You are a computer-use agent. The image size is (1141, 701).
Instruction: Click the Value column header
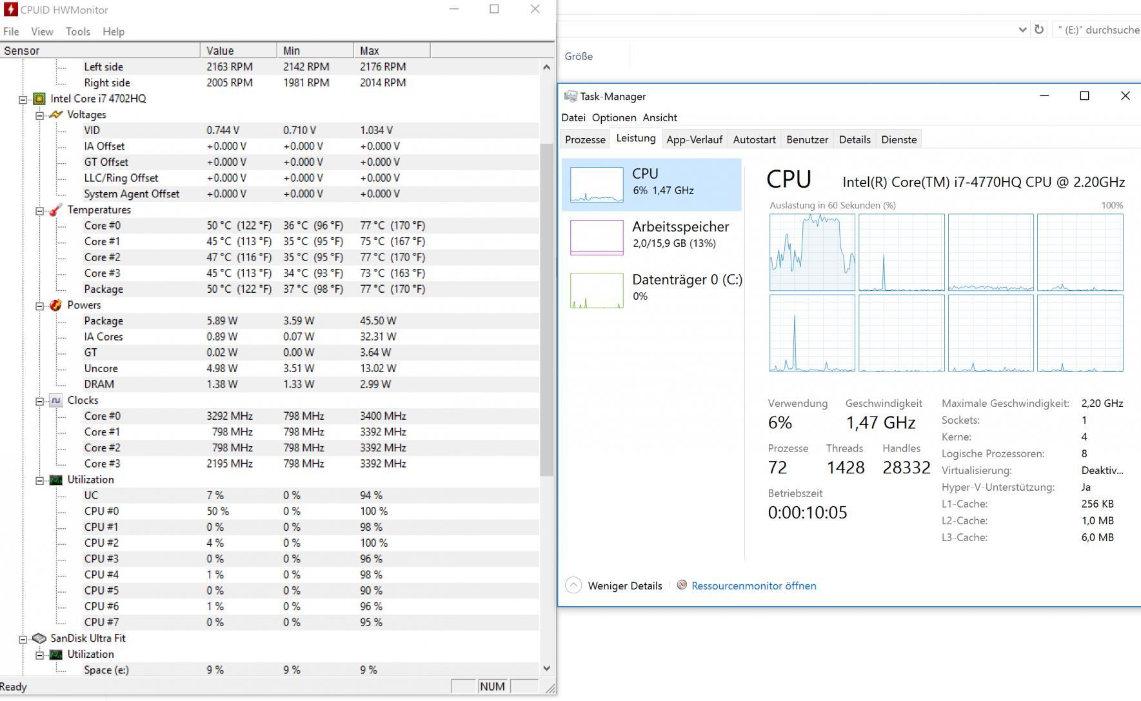tap(239, 51)
